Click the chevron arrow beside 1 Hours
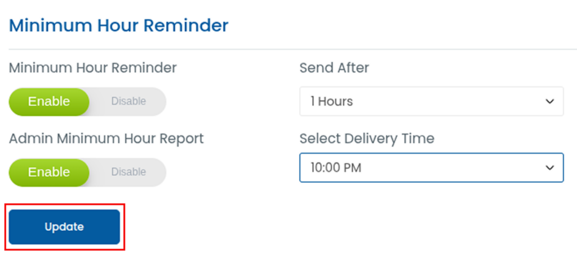The width and height of the screenshot is (577, 268). [x=550, y=102]
